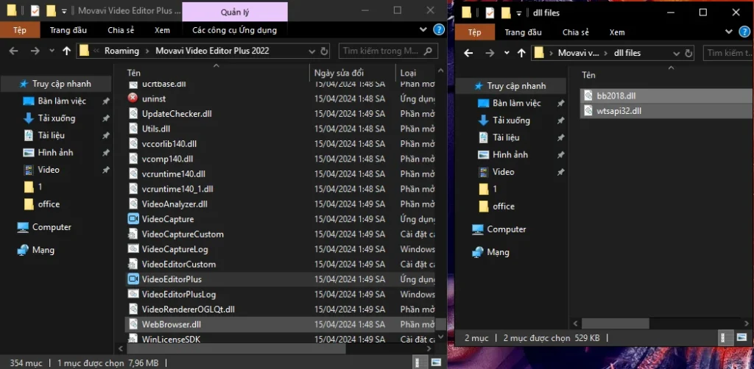Click the up arrow in dll files window
Viewport: 754px width, 369px height.
click(x=521, y=53)
